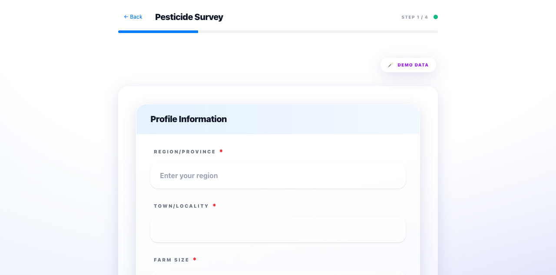Click the Farm Size field label
This screenshot has width=556, height=275.
tap(172, 259)
